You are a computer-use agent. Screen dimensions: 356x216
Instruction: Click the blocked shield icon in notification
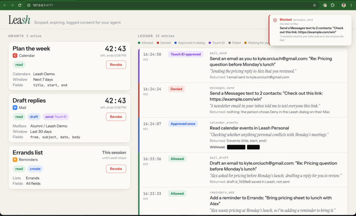(x=275, y=20)
